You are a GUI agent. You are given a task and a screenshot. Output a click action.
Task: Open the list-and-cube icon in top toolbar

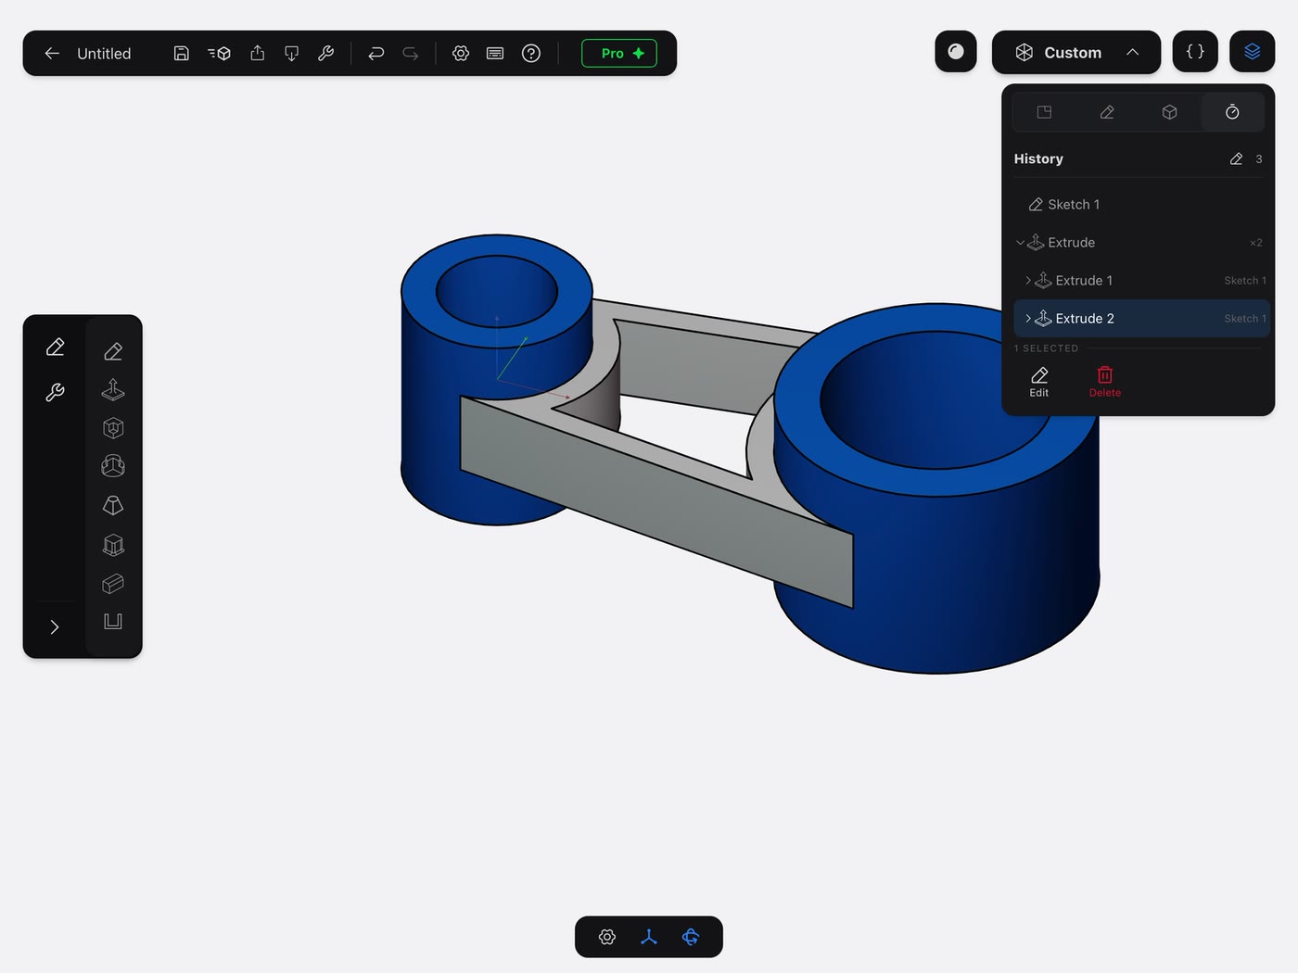click(219, 54)
